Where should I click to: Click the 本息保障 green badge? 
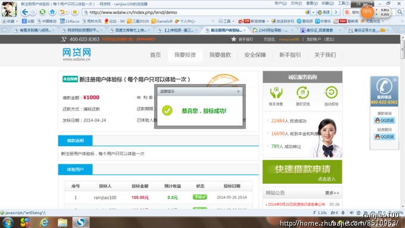pos(70,79)
